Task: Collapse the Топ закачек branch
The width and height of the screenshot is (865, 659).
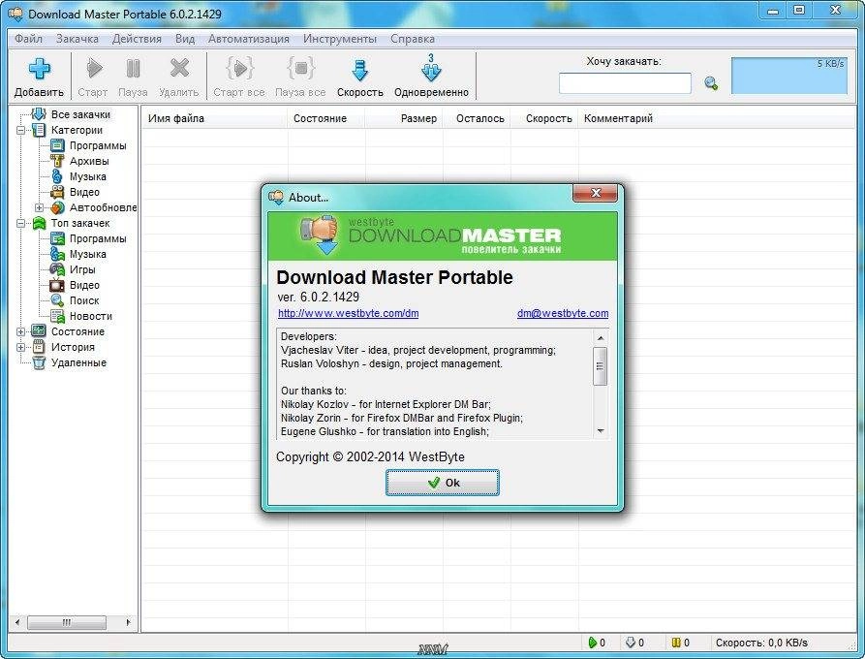Action: (x=21, y=224)
